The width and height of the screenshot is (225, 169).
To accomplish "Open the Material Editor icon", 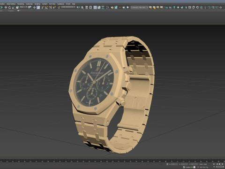I will [x=107, y=8].
